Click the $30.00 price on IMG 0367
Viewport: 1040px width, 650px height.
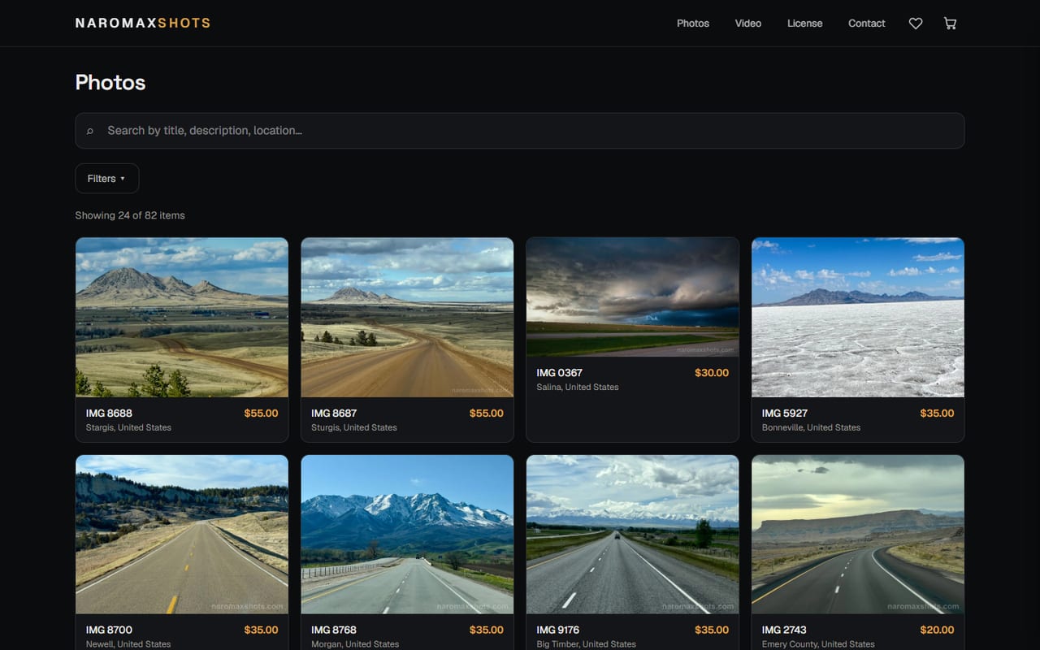pos(712,373)
